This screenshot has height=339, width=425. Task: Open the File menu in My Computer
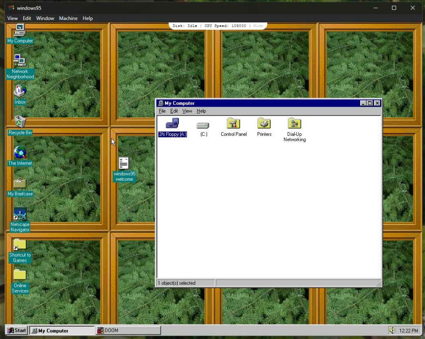coord(162,111)
